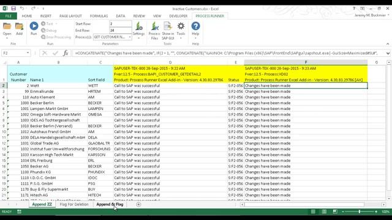This screenshot has height=220, width=392.
Task: Select row 10 header
Action: pos(4,132)
